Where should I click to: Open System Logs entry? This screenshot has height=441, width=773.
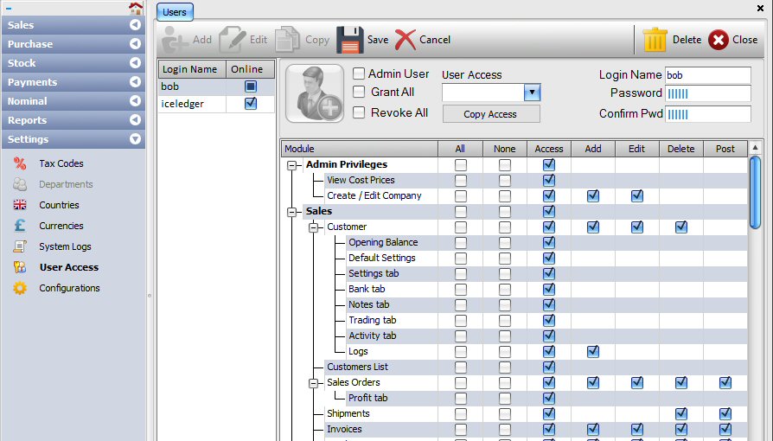[x=65, y=246]
